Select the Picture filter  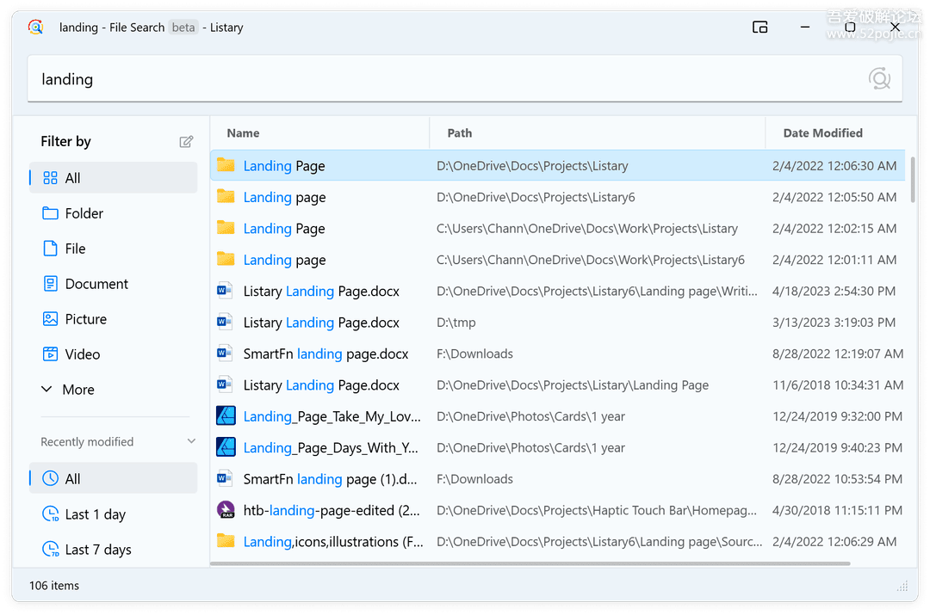114,319
